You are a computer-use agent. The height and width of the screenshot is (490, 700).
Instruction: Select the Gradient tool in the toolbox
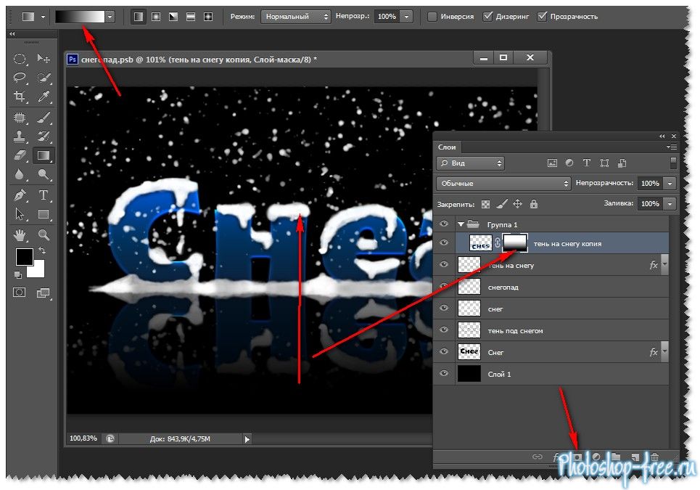[44, 155]
